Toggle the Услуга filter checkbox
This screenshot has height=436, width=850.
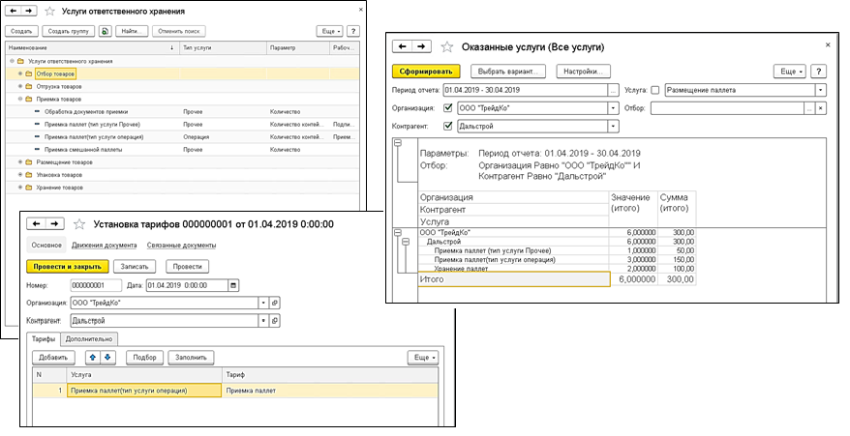654,91
